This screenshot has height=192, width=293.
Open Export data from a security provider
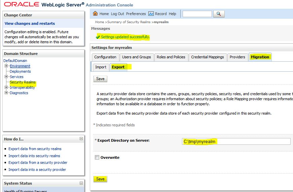[x=38, y=163]
